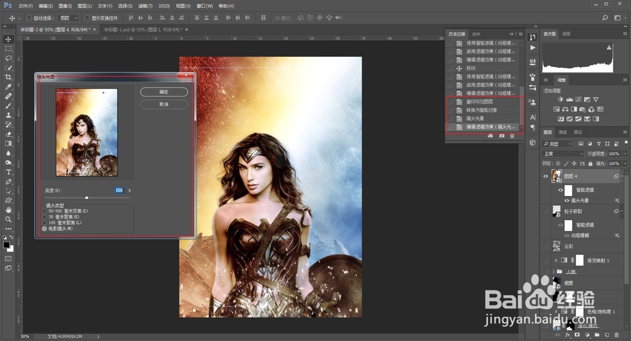The image size is (631, 341).
Task: Select the Quick Selection tool
Action: pos(8,67)
